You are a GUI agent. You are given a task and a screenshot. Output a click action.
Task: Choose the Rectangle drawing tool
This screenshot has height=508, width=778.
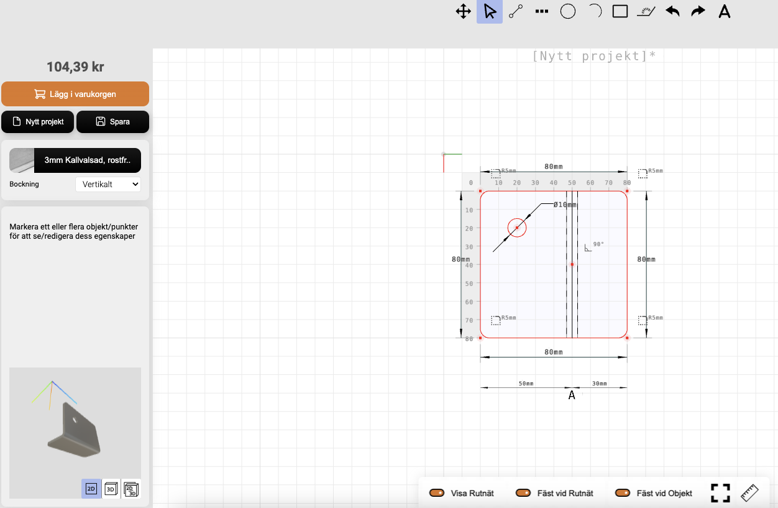(x=620, y=12)
